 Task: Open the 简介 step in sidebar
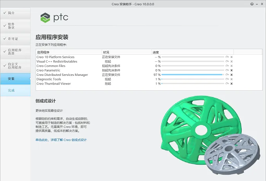15,13
